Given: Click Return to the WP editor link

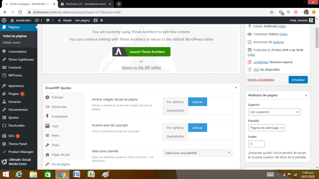Looking at the screenshot, I should point(142,67).
